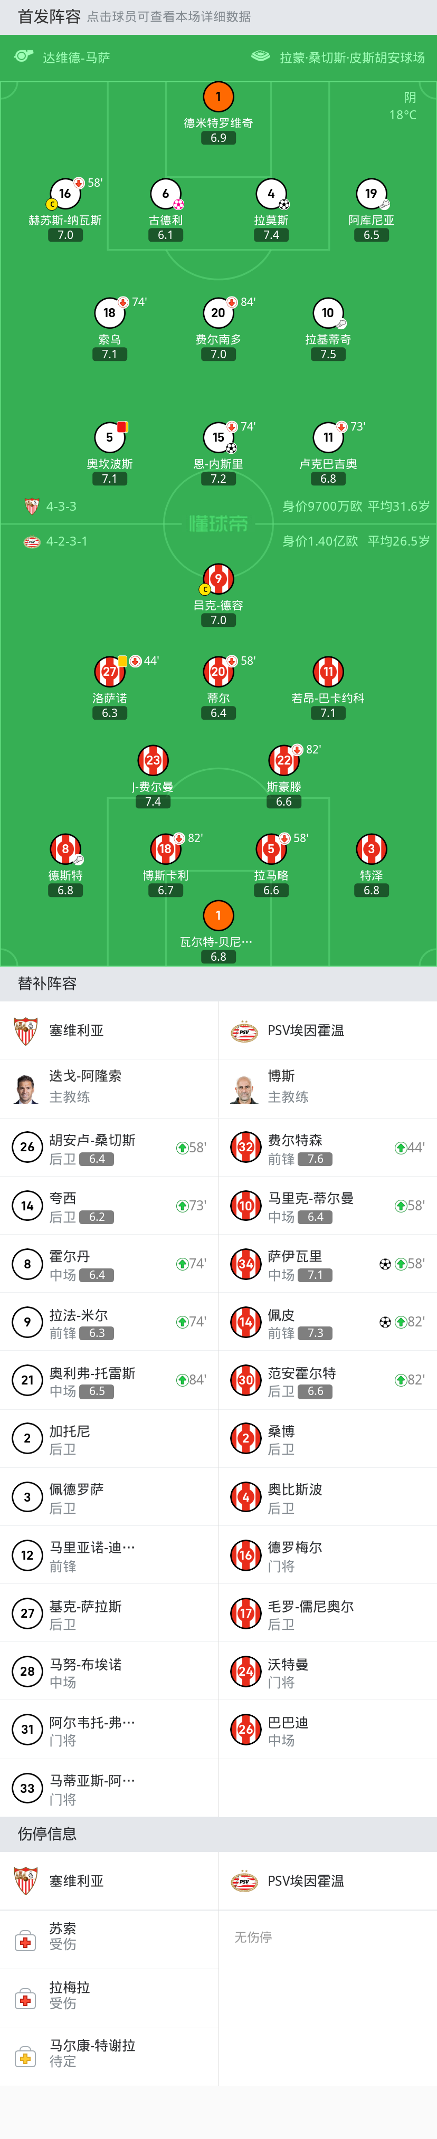Open Sevilla crest in substitutes section
The image size is (437, 2139).
click(26, 1030)
